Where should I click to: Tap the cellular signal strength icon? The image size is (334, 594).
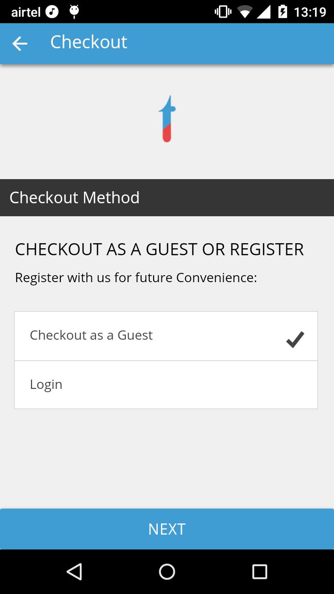[x=263, y=12]
